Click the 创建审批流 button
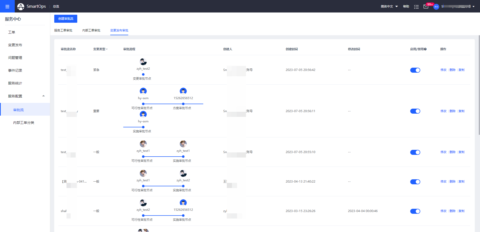 [66, 19]
